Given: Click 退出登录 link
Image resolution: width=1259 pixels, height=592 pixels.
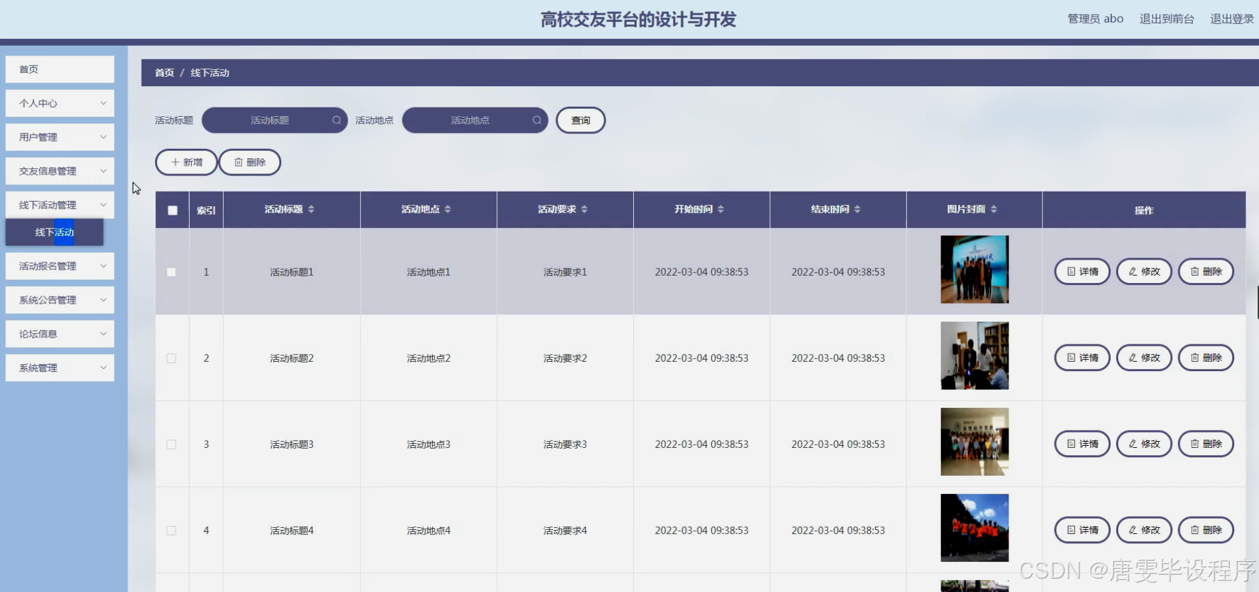Looking at the screenshot, I should [x=1232, y=19].
